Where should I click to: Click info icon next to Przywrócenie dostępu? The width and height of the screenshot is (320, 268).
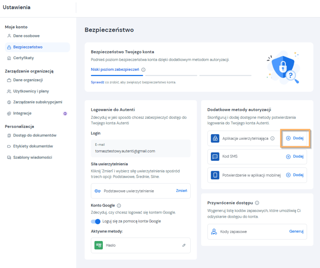[x=257, y=203]
